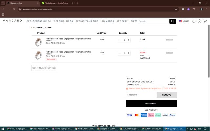Decrease quantity of first ring item
The height and width of the screenshot is (131, 210).
[120, 40]
